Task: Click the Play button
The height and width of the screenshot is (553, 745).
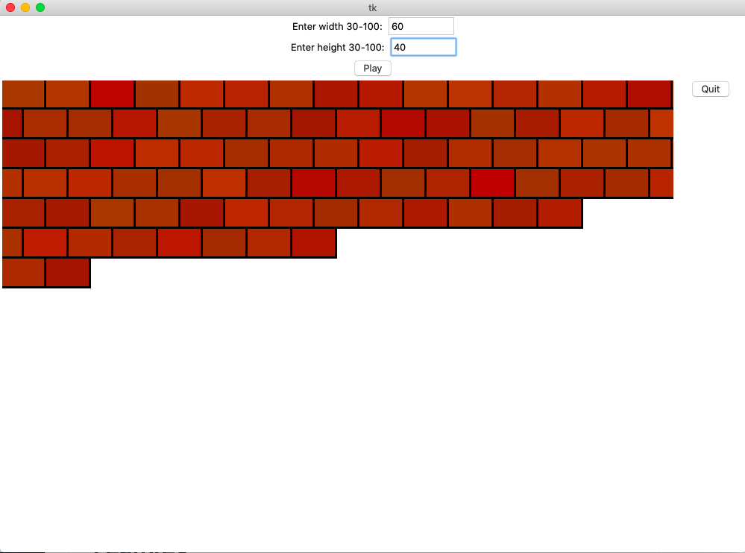Action: pos(372,68)
